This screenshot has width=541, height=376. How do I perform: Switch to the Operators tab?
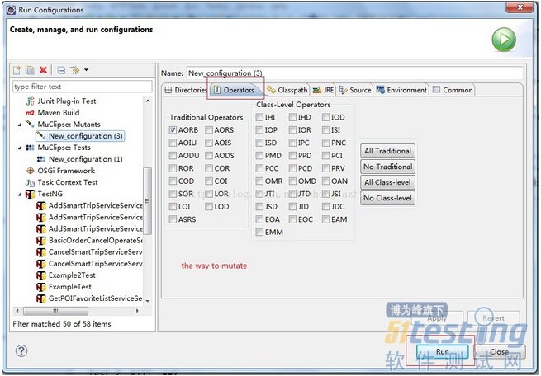click(x=235, y=90)
